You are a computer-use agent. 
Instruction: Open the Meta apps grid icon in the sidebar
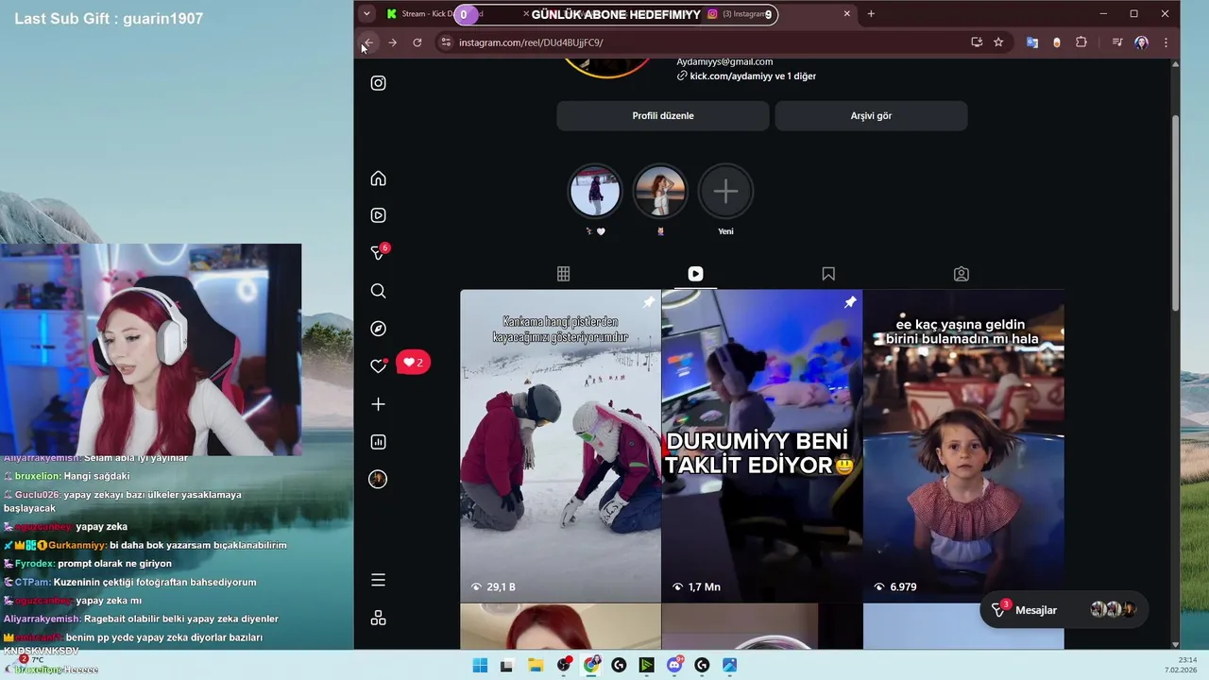pyautogui.click(x=378, y=618)
